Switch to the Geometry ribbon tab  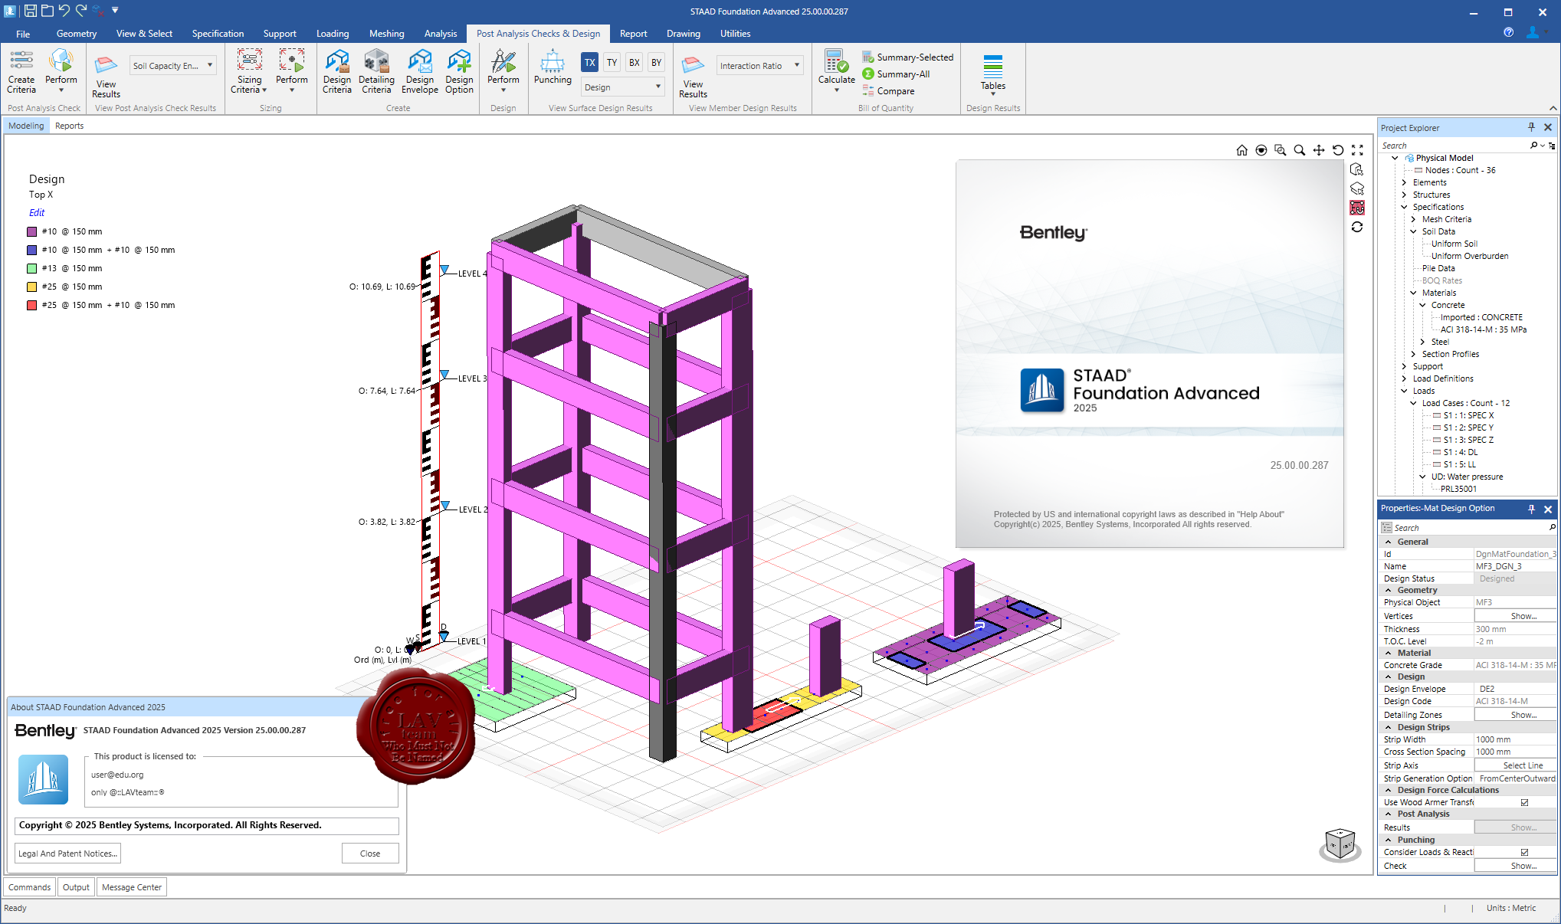77,34
